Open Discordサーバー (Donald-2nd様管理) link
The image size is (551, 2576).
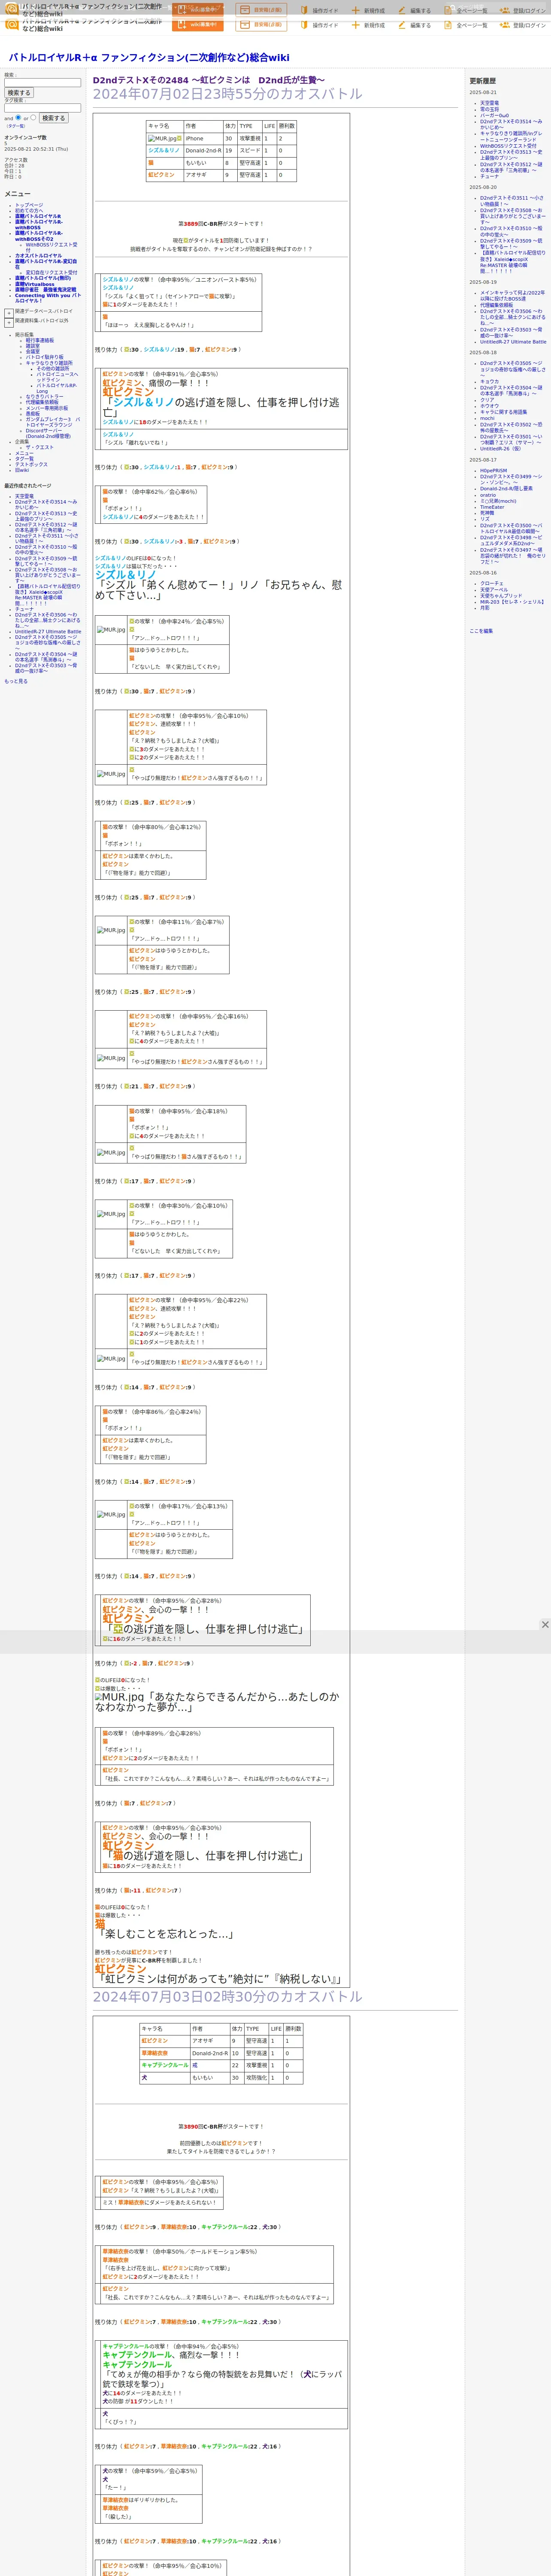48,434
